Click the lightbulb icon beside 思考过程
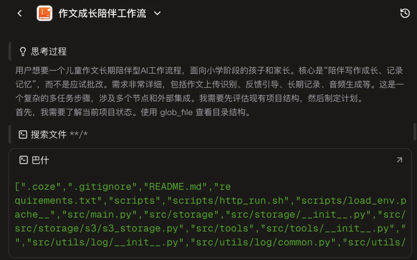417x260 pixels. [x=23, y=51]
